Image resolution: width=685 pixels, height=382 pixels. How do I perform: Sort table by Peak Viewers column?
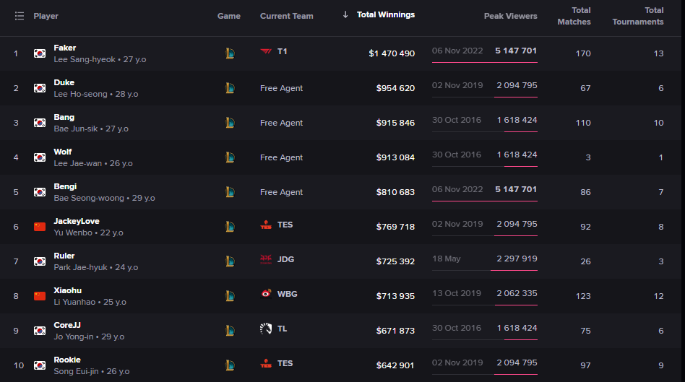coord(510,16)
